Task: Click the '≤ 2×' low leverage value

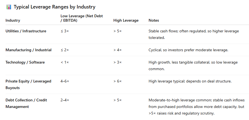Action: (65, 50)
